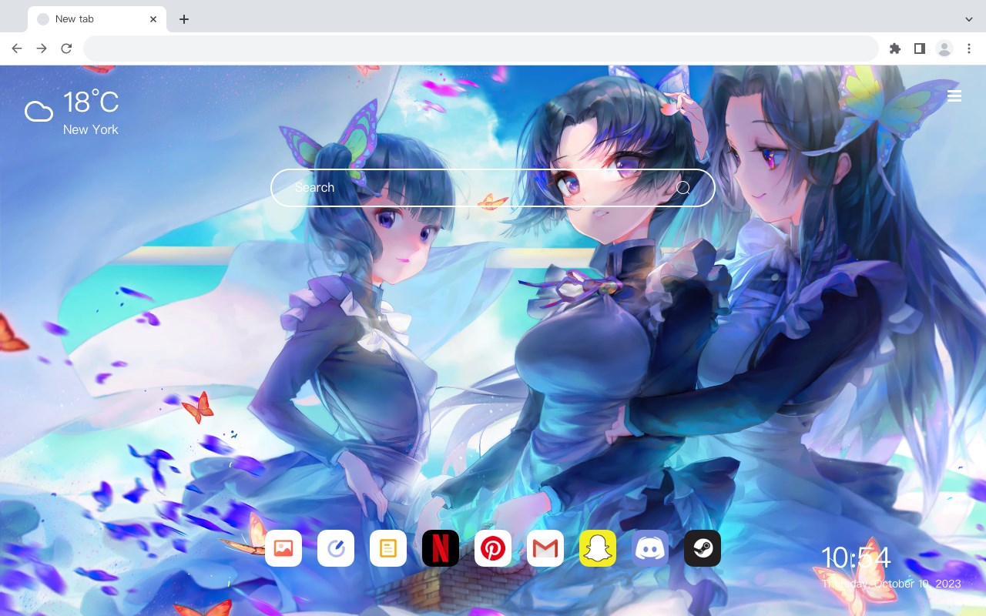
Task: Click the 10:54 clock display
Action: [856, 557]
